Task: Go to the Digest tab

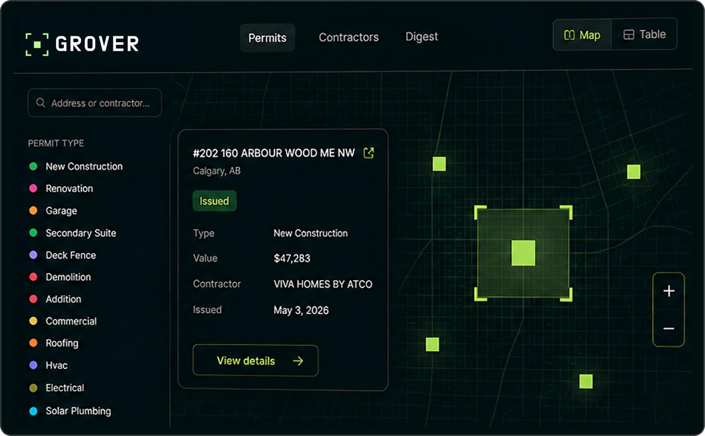Action: [422, 37]
